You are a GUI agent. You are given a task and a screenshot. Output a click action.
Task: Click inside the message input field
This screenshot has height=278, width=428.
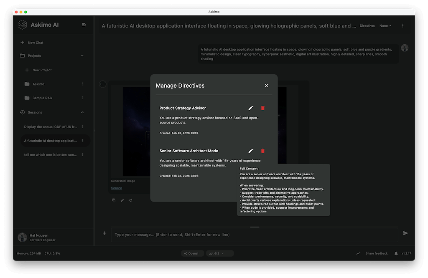[251, 235]
